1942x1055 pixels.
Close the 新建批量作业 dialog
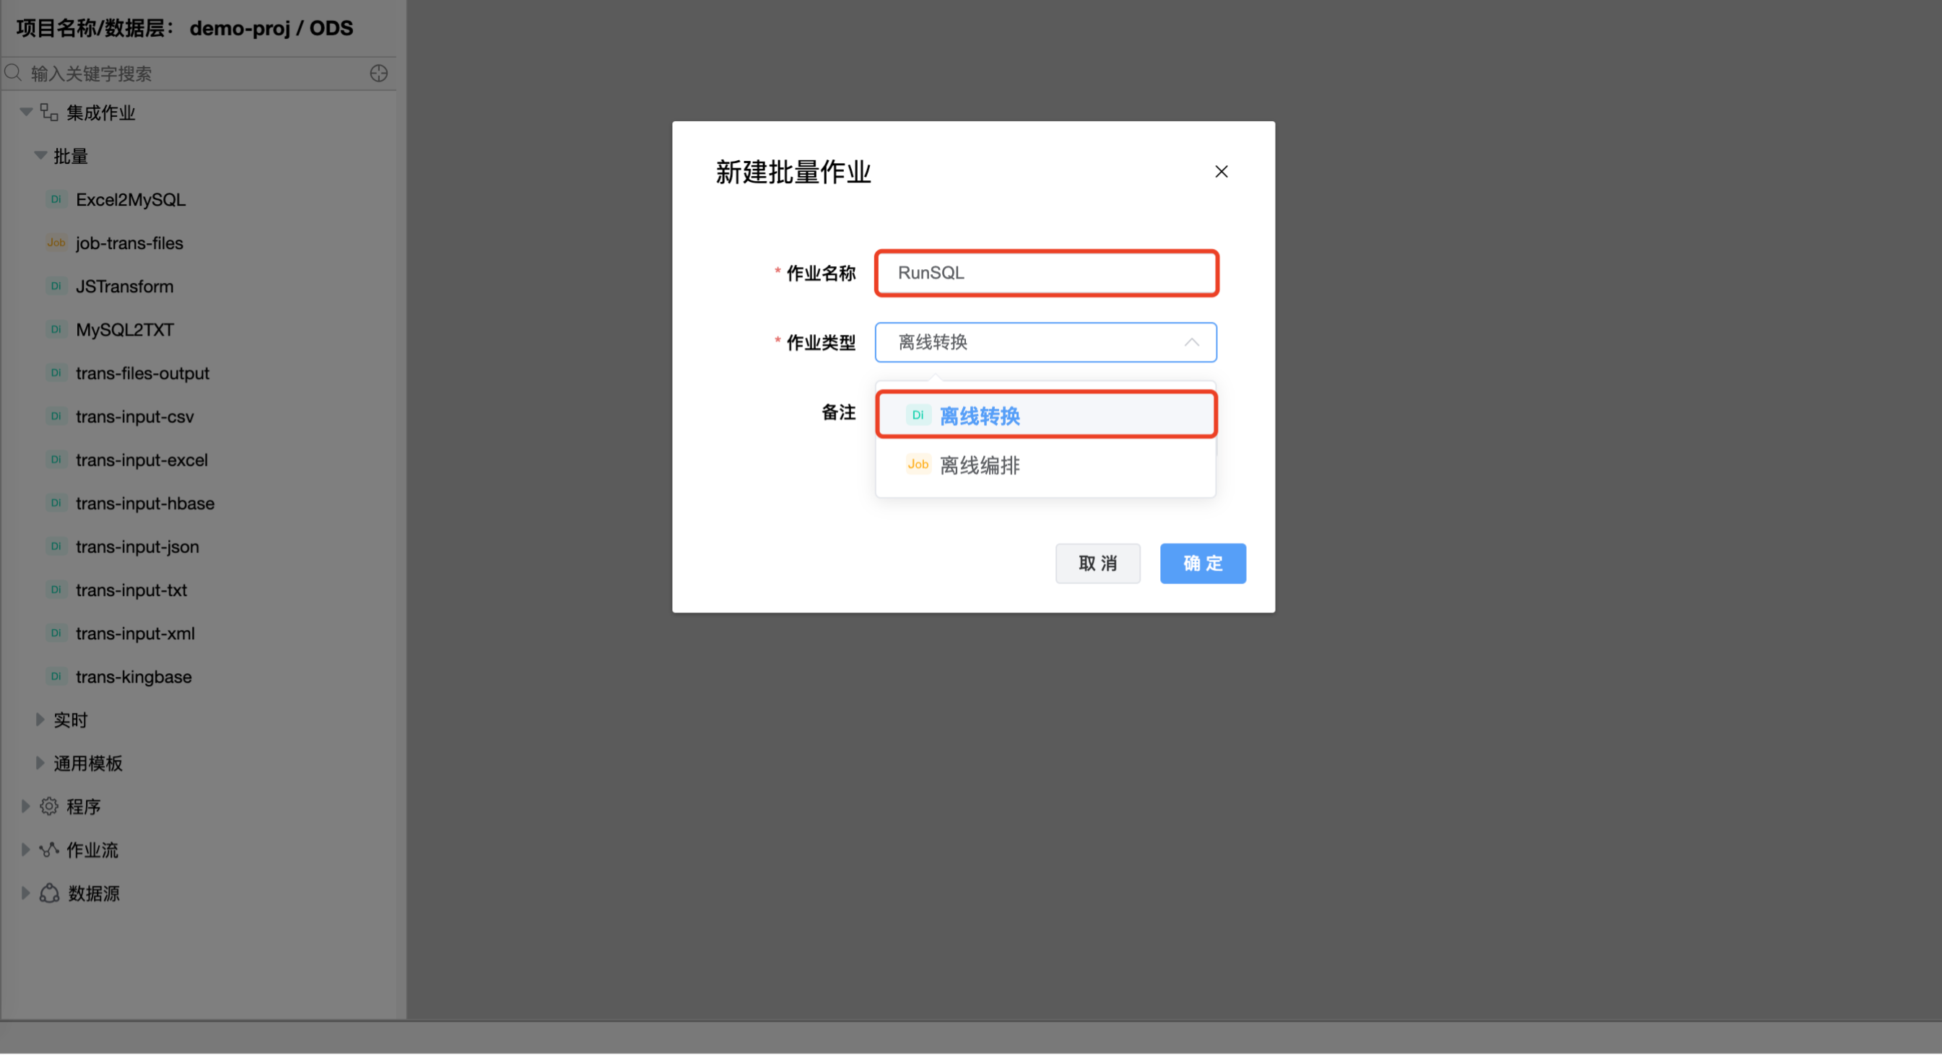(x=1222, y=171)
